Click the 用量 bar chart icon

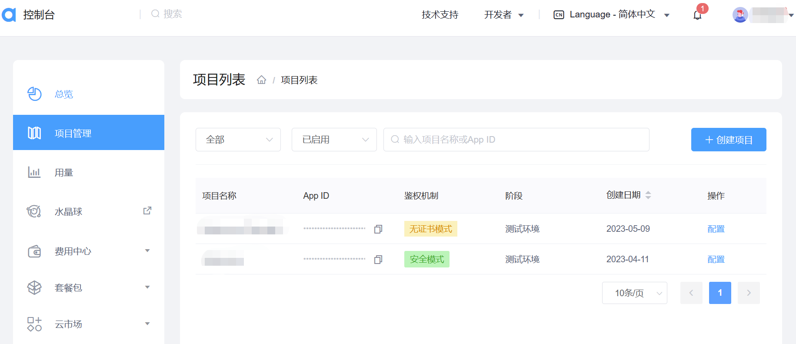(34, 172)
